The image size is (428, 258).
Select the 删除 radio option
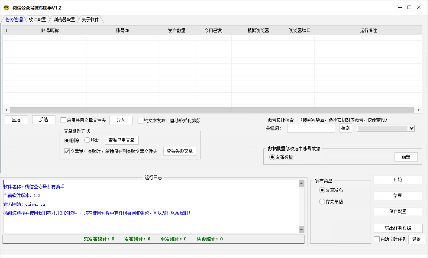pos(67,140)
